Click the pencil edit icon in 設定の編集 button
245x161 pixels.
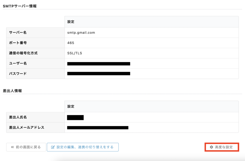(x=53, y=147)
